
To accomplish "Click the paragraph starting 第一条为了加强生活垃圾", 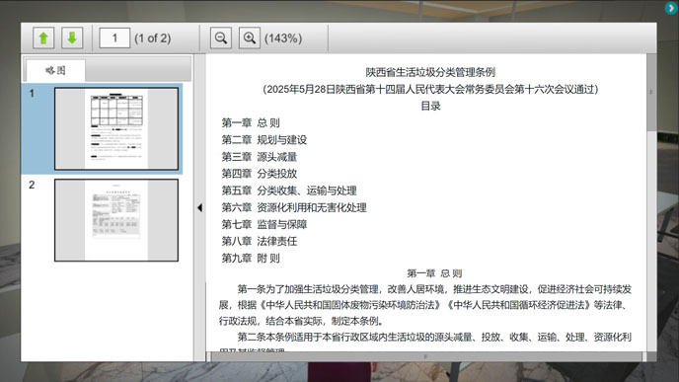I will [425, 305].
